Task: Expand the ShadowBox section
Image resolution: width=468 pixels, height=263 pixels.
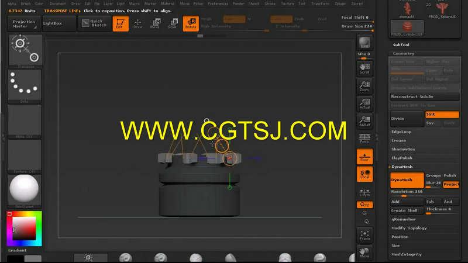Action: [x=403, y=149]
